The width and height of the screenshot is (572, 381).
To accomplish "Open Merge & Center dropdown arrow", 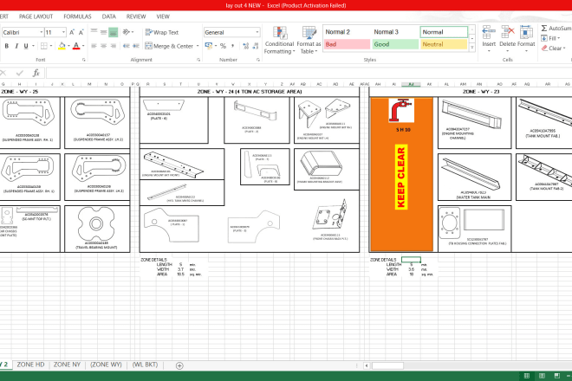I will pos(198,46).
